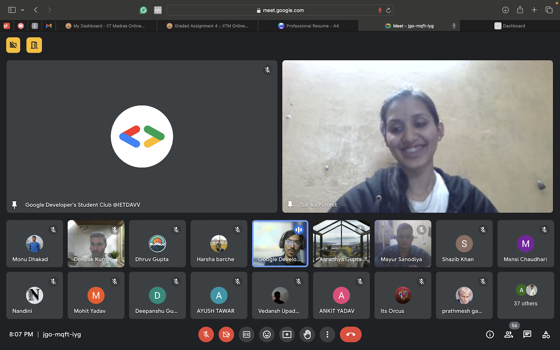Open the 37 others participants tile
Image resolution: width=560 pixels, height=350 pixels.
[x=526, y=295]
